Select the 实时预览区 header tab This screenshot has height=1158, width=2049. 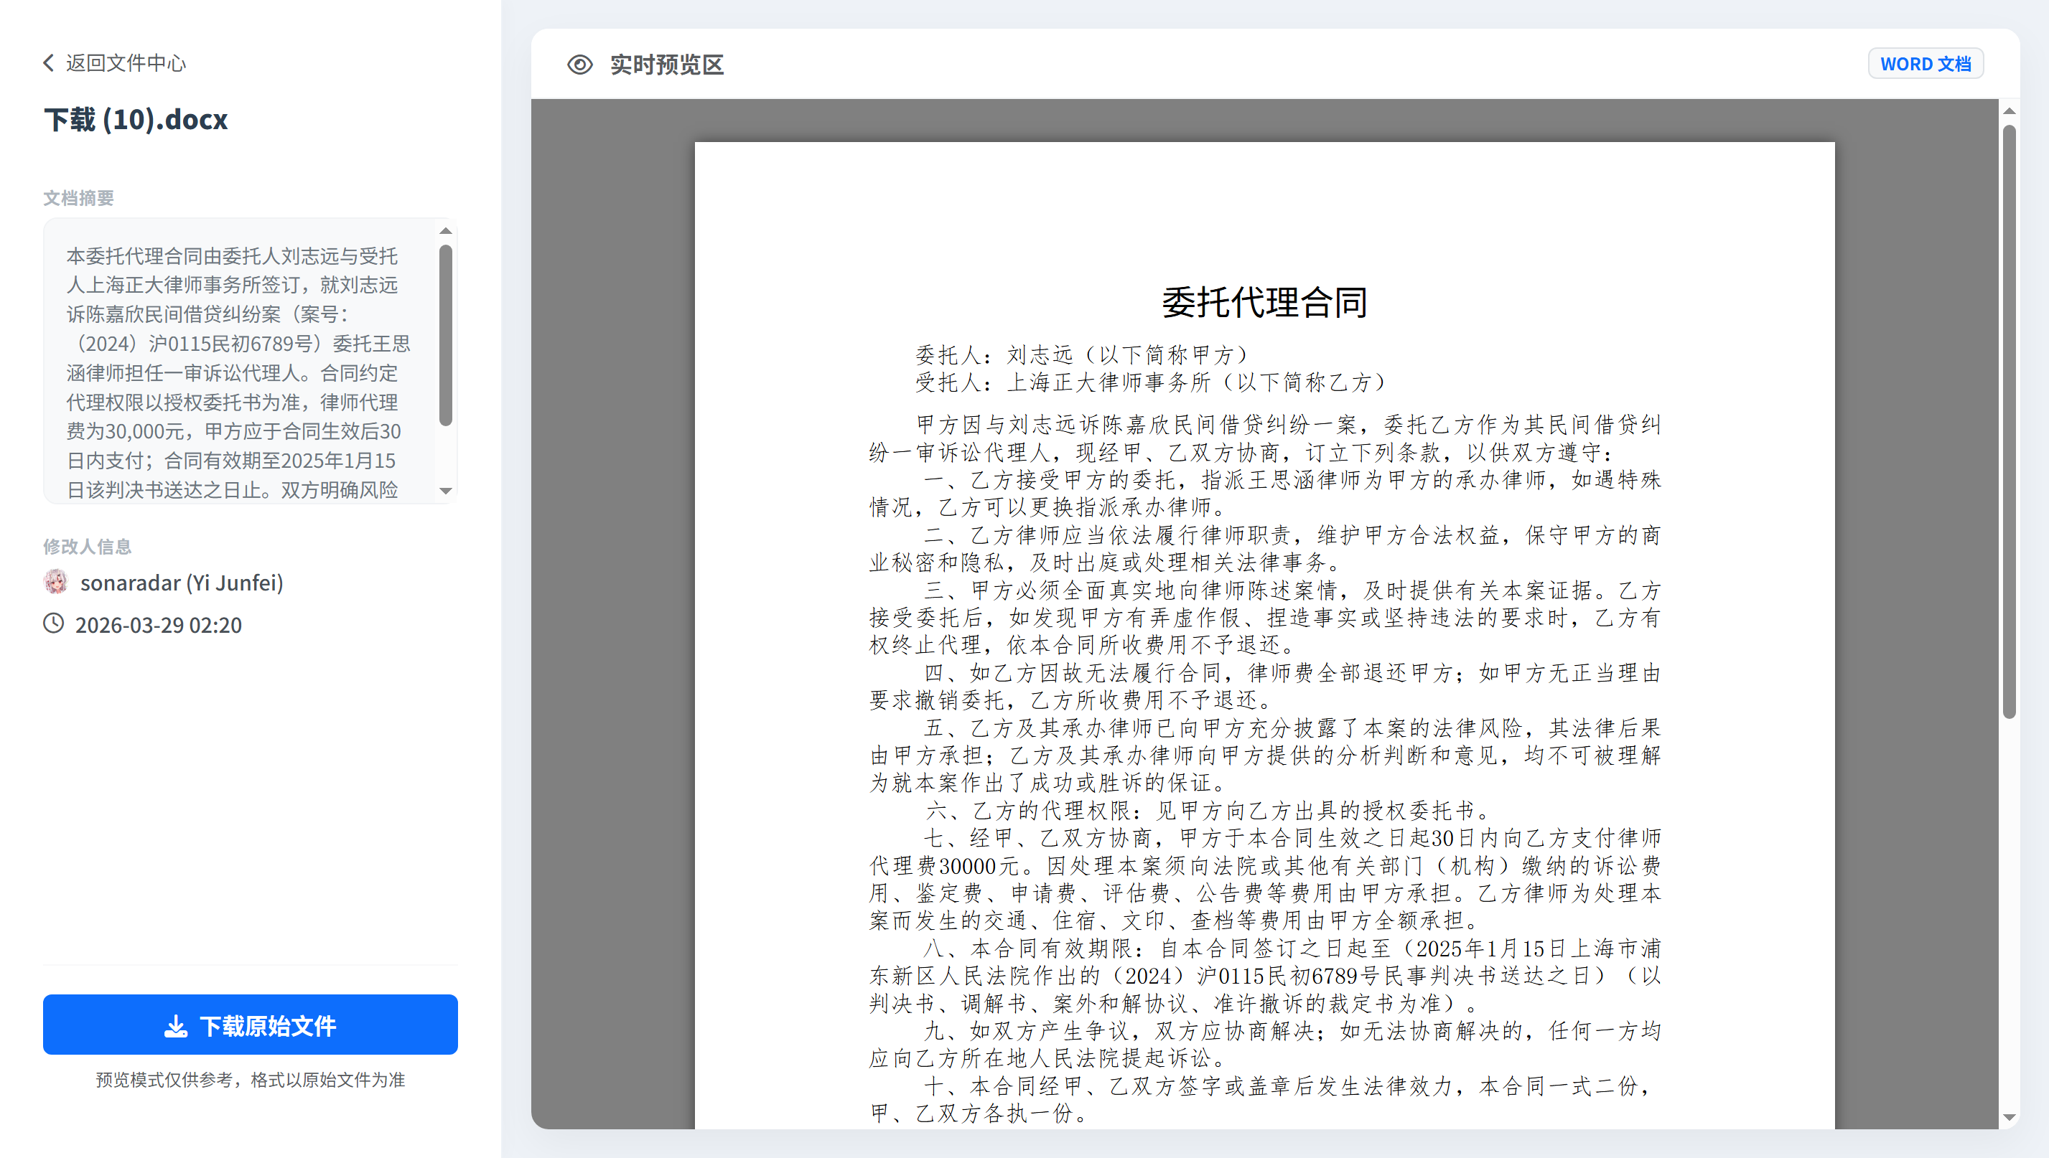(666, 65)
